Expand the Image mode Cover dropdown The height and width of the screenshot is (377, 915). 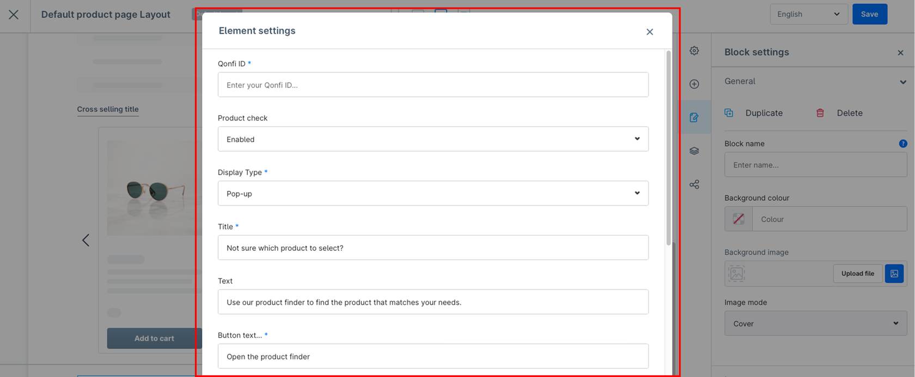pyautogui.click(x=815, y=323)
